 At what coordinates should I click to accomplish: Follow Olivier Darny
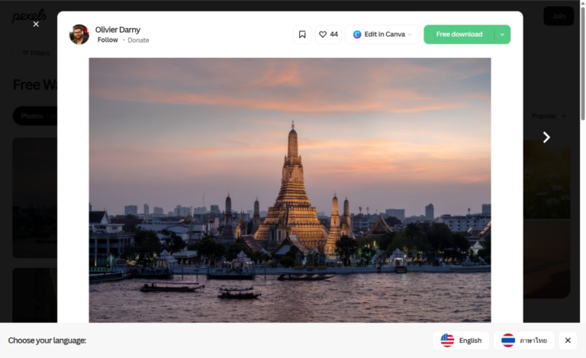108,40
